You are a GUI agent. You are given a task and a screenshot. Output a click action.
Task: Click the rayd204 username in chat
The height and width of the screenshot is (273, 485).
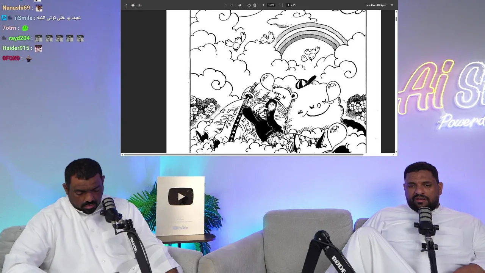coord(19,38)
